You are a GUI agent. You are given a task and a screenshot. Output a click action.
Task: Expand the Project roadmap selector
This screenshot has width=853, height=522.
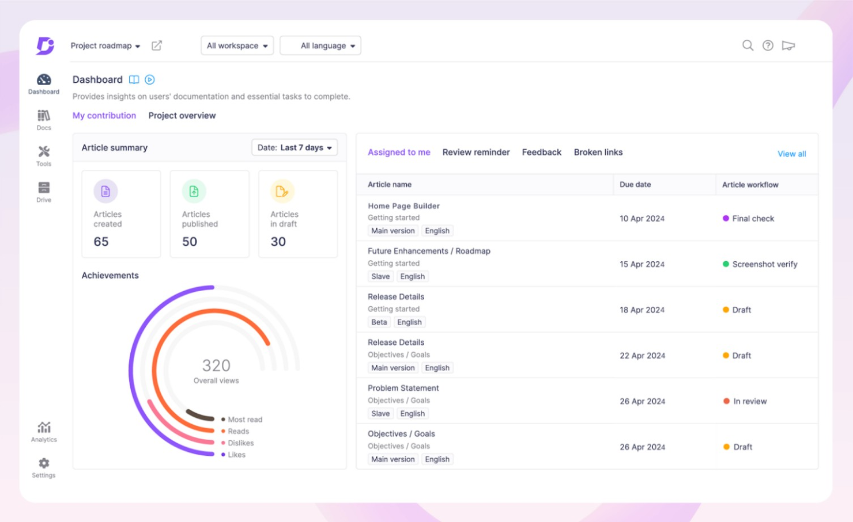[x=105, y=45]
